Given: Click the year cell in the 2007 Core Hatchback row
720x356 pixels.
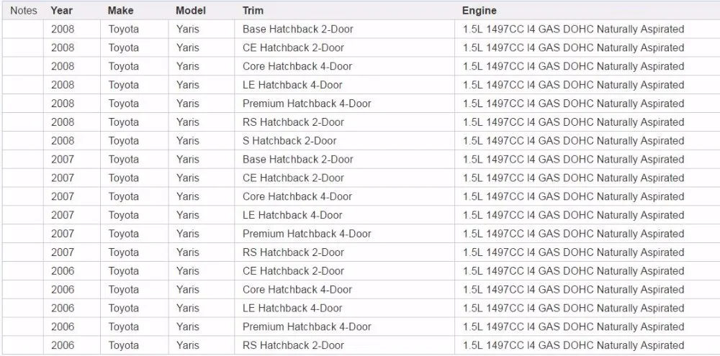Looking at the screenshot, I should tap(72, 196).
